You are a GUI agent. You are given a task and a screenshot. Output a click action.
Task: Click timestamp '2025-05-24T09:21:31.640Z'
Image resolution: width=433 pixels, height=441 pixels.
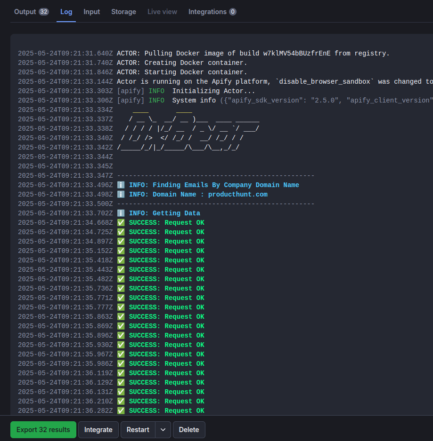[65, 54]
